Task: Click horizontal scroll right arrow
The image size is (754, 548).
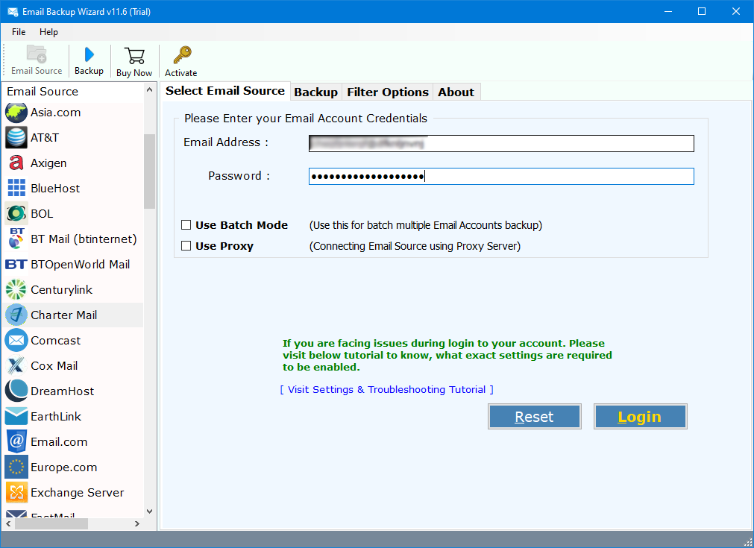Action: coord(137,524)
